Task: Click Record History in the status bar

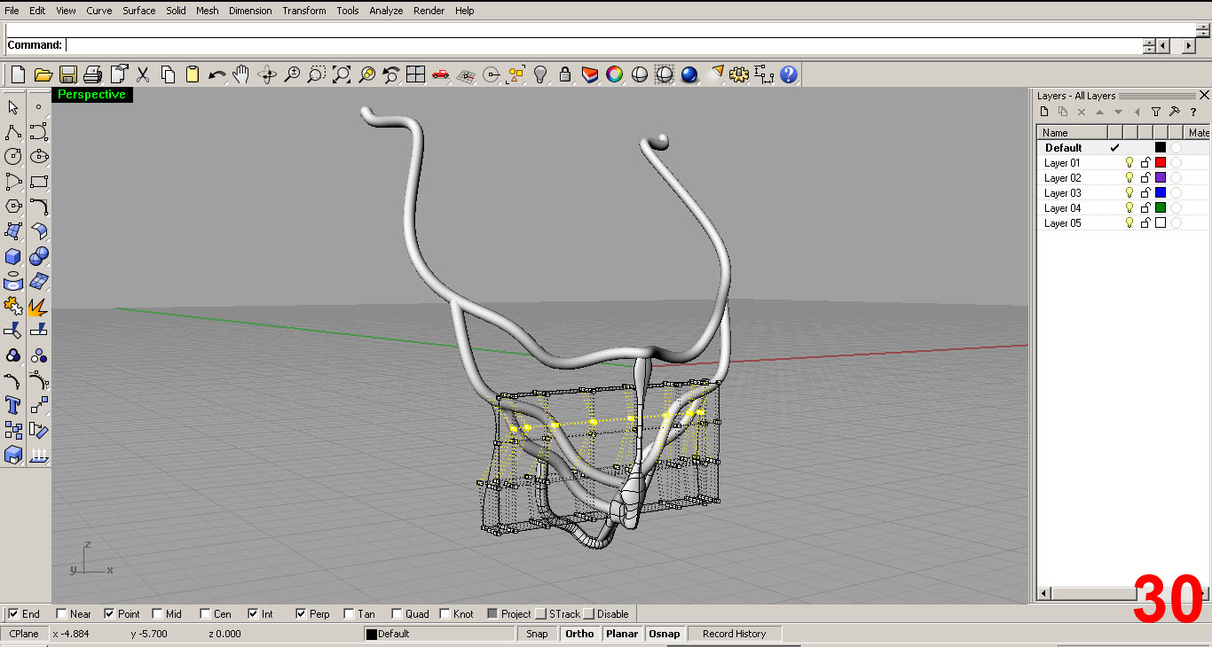Action: 734,634
